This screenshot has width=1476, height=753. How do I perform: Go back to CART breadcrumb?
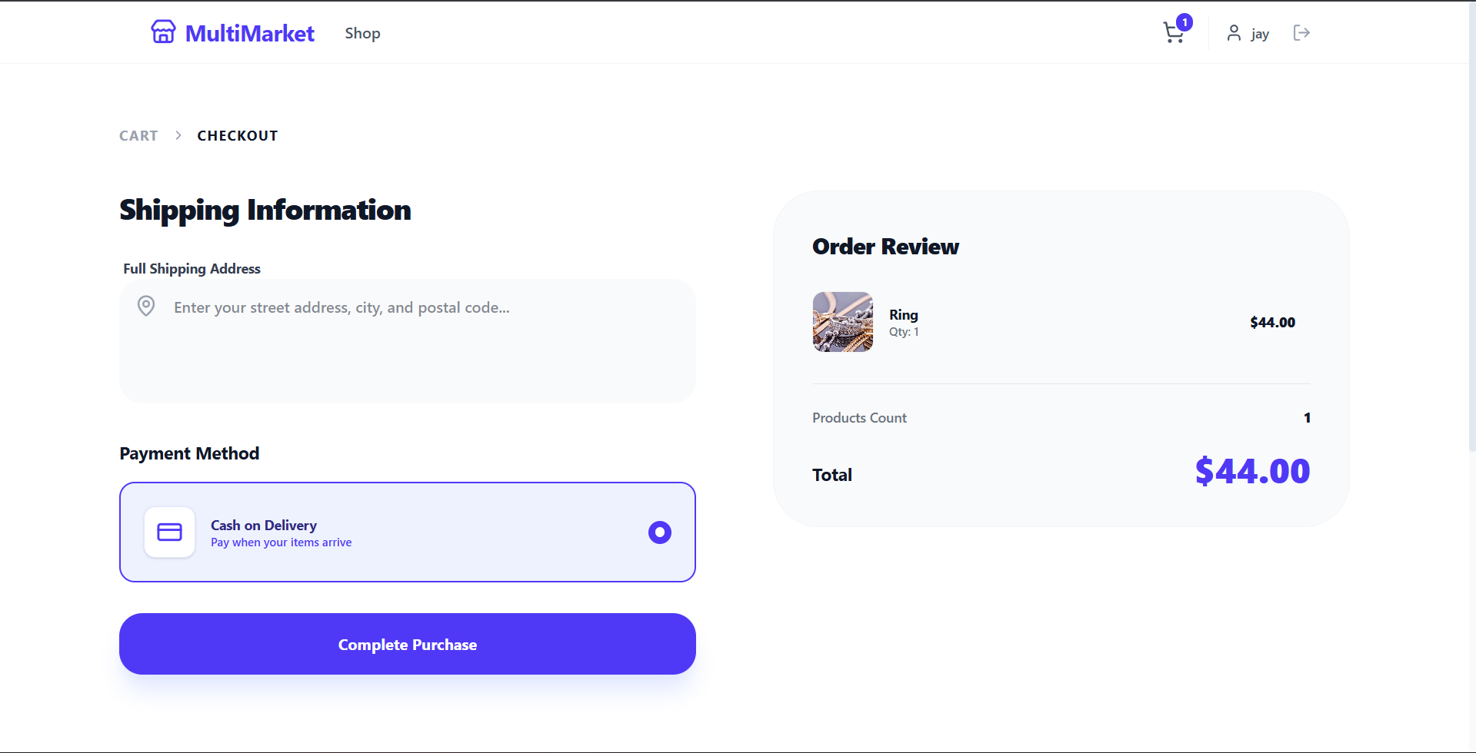[x=138, y=136]
